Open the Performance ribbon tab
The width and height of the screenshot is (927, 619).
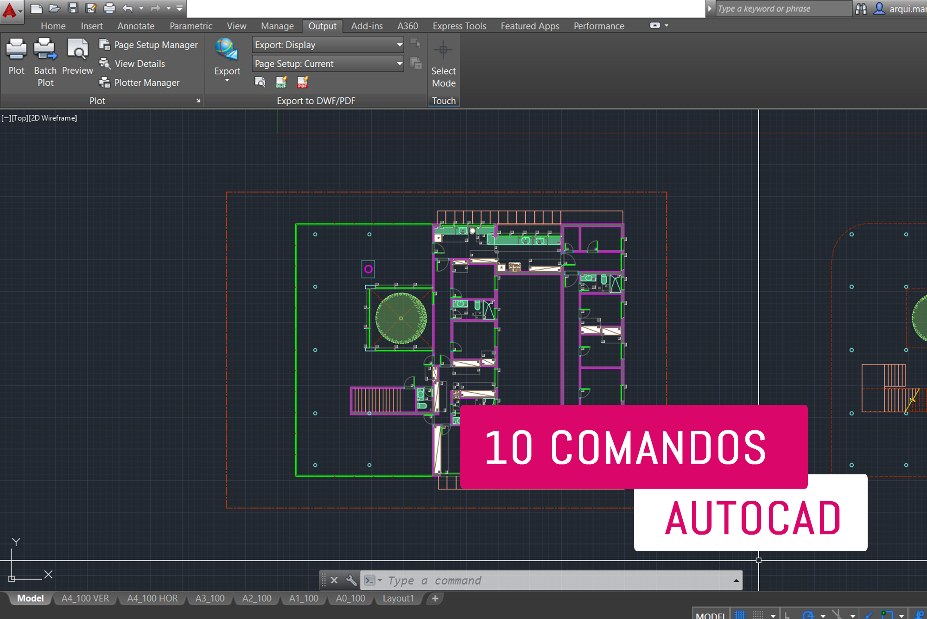click(599, 26)
